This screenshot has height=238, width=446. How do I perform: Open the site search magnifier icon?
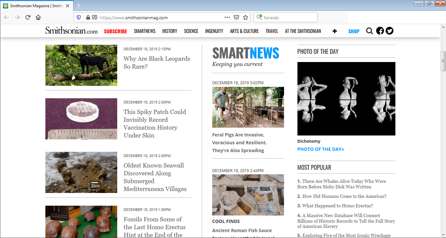(370, 31)
